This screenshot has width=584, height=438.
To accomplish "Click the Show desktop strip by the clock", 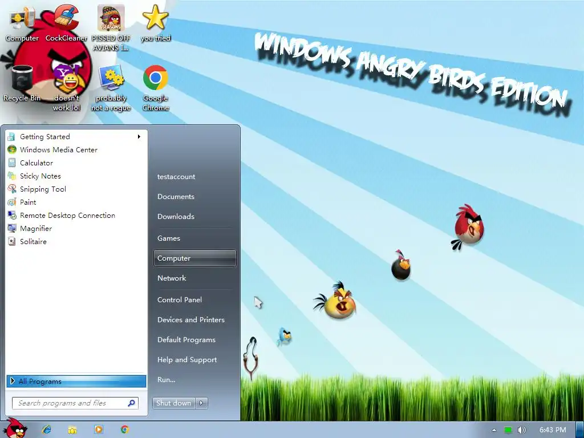I will tap(580, 430).
